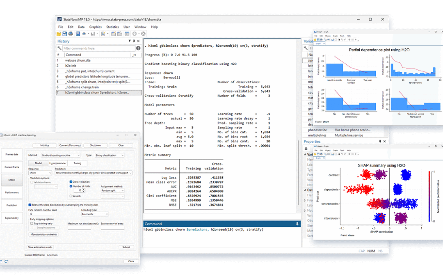Open the Do-file Editor icon's dropdown arrow
The height and width of the screenshot is (277, 443).
coord(107,34)
